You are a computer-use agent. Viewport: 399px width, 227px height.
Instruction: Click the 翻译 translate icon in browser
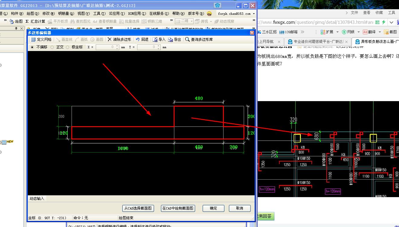(x=369, y=32)
